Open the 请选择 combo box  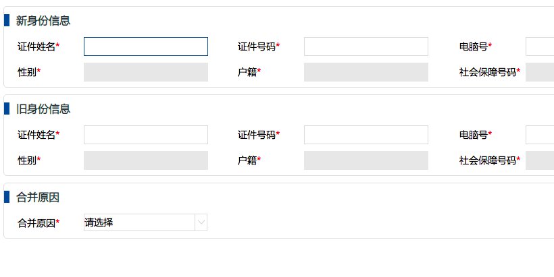click(139, 222)
